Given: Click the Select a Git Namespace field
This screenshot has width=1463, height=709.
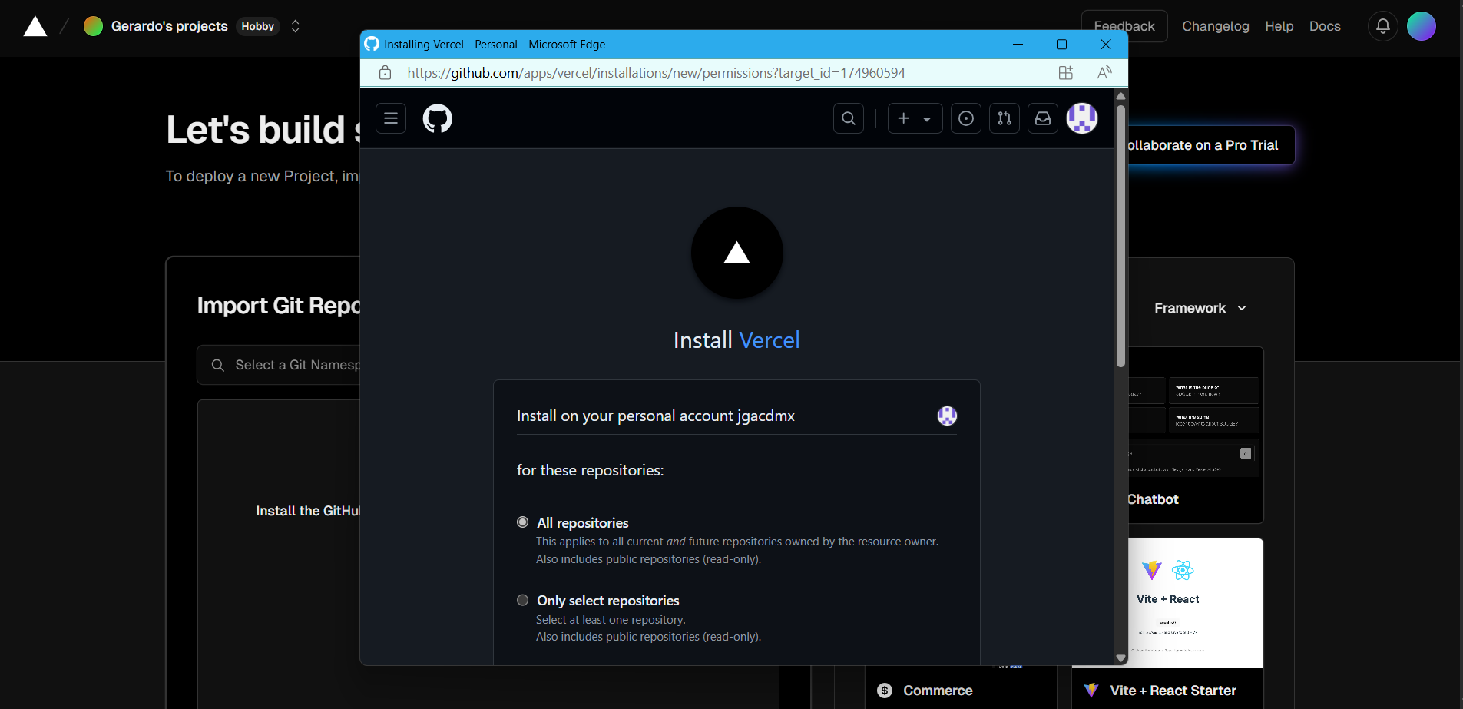Looking at the screenshot, I should tap(279, 365).
